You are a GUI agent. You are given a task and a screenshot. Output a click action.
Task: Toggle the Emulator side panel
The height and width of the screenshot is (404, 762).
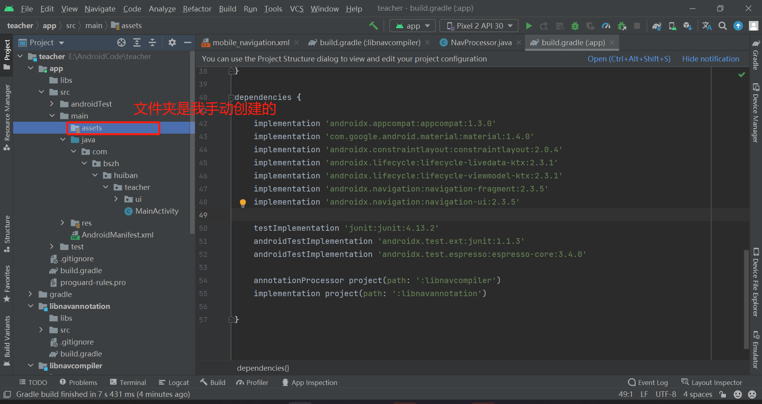[x=756, y=349]
